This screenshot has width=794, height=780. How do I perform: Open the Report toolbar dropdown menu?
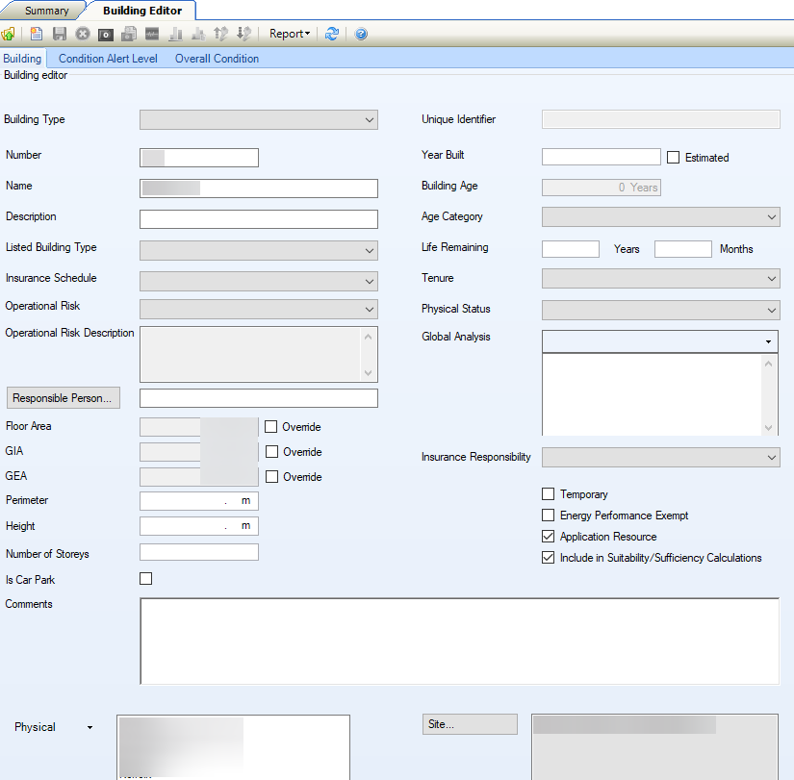(x=290, y=34)
